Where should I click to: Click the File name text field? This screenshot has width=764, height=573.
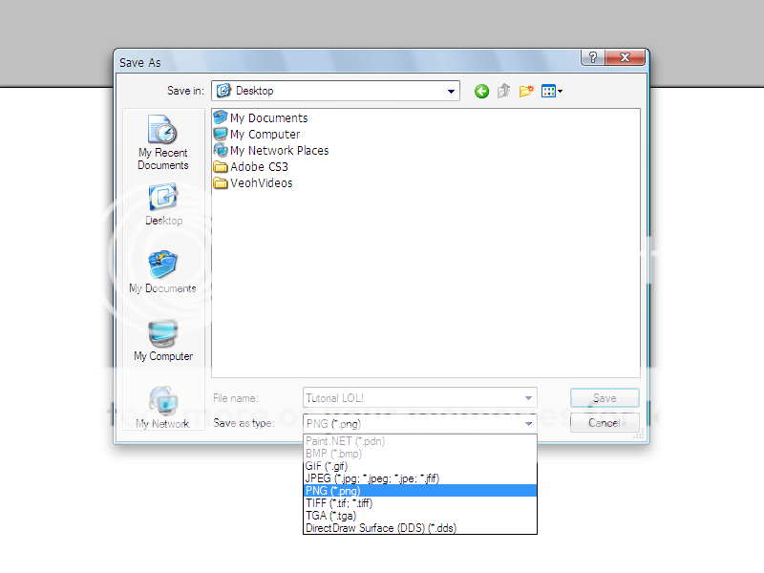[411, 398]
